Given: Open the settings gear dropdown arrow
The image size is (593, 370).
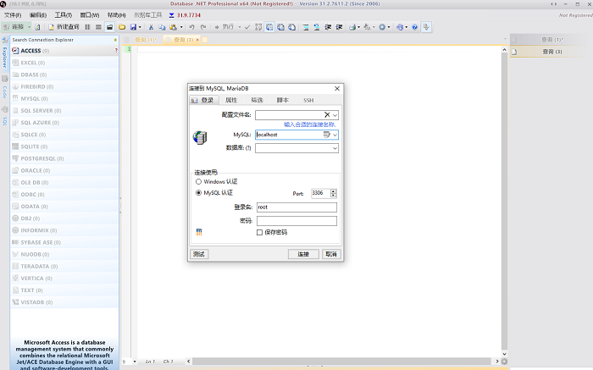Looking at the screenshot, I should click(389, 27).
